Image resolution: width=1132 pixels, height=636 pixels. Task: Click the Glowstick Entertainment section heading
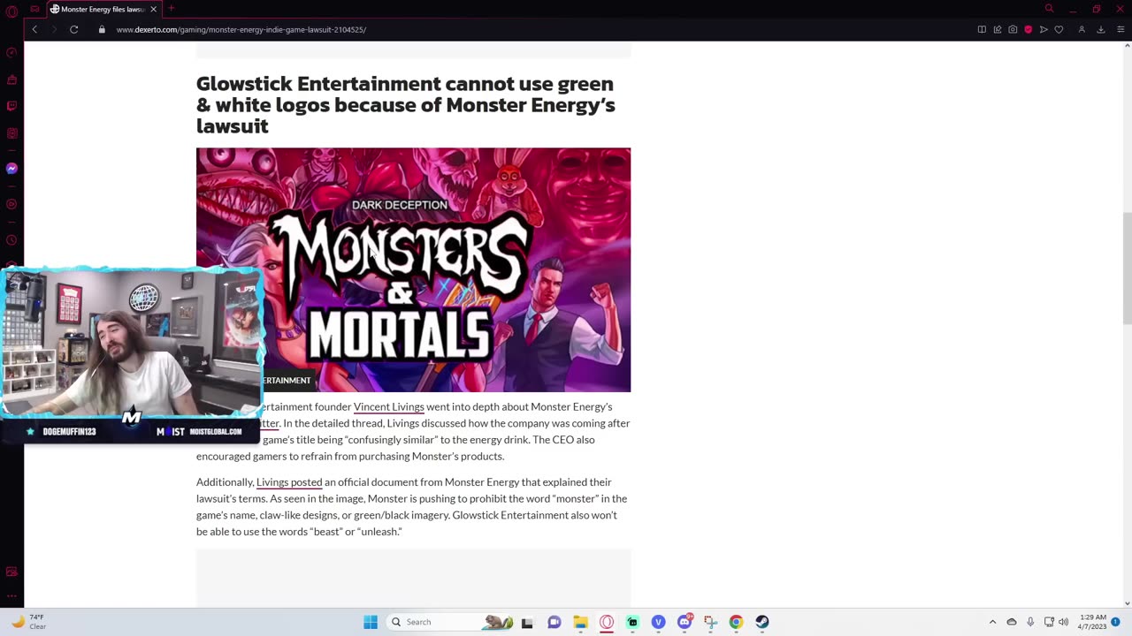[x=405, y=104]
